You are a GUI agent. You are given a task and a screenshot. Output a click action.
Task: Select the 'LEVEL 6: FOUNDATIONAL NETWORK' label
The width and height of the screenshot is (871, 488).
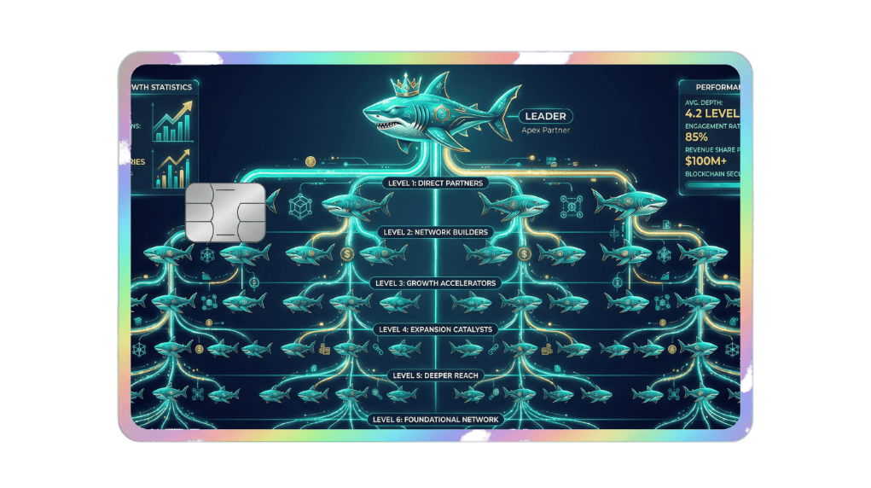pos(435,419)
